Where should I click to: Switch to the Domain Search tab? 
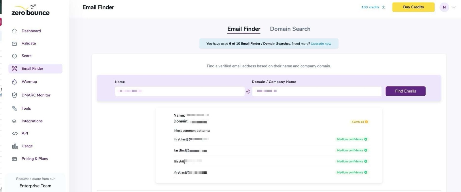point(290,29)
